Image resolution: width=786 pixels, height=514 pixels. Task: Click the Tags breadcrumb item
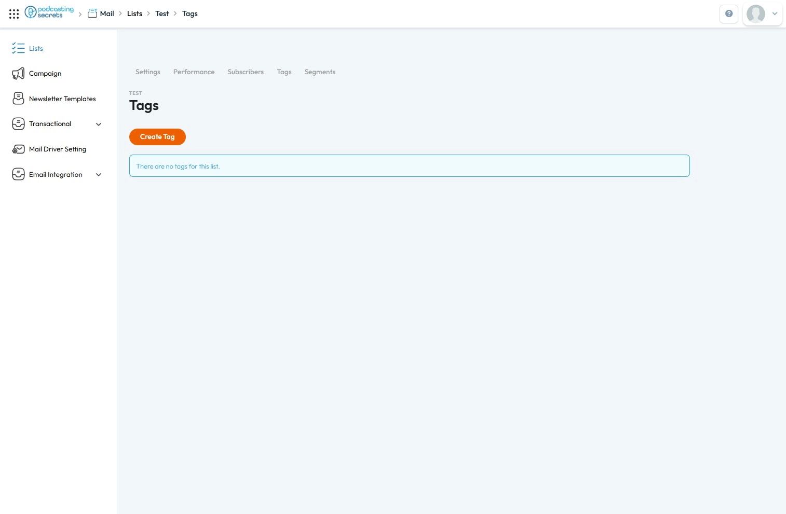tap(189, 13)
